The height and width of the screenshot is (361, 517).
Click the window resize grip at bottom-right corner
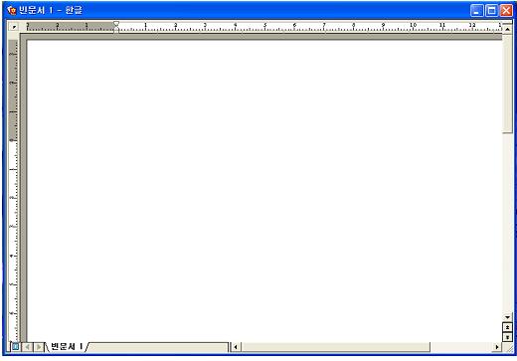(x=508, y=347)
